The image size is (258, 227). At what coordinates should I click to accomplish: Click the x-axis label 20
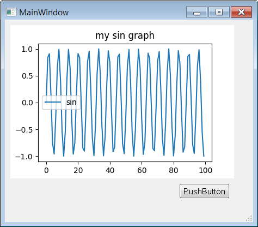(x=78, y=170)
